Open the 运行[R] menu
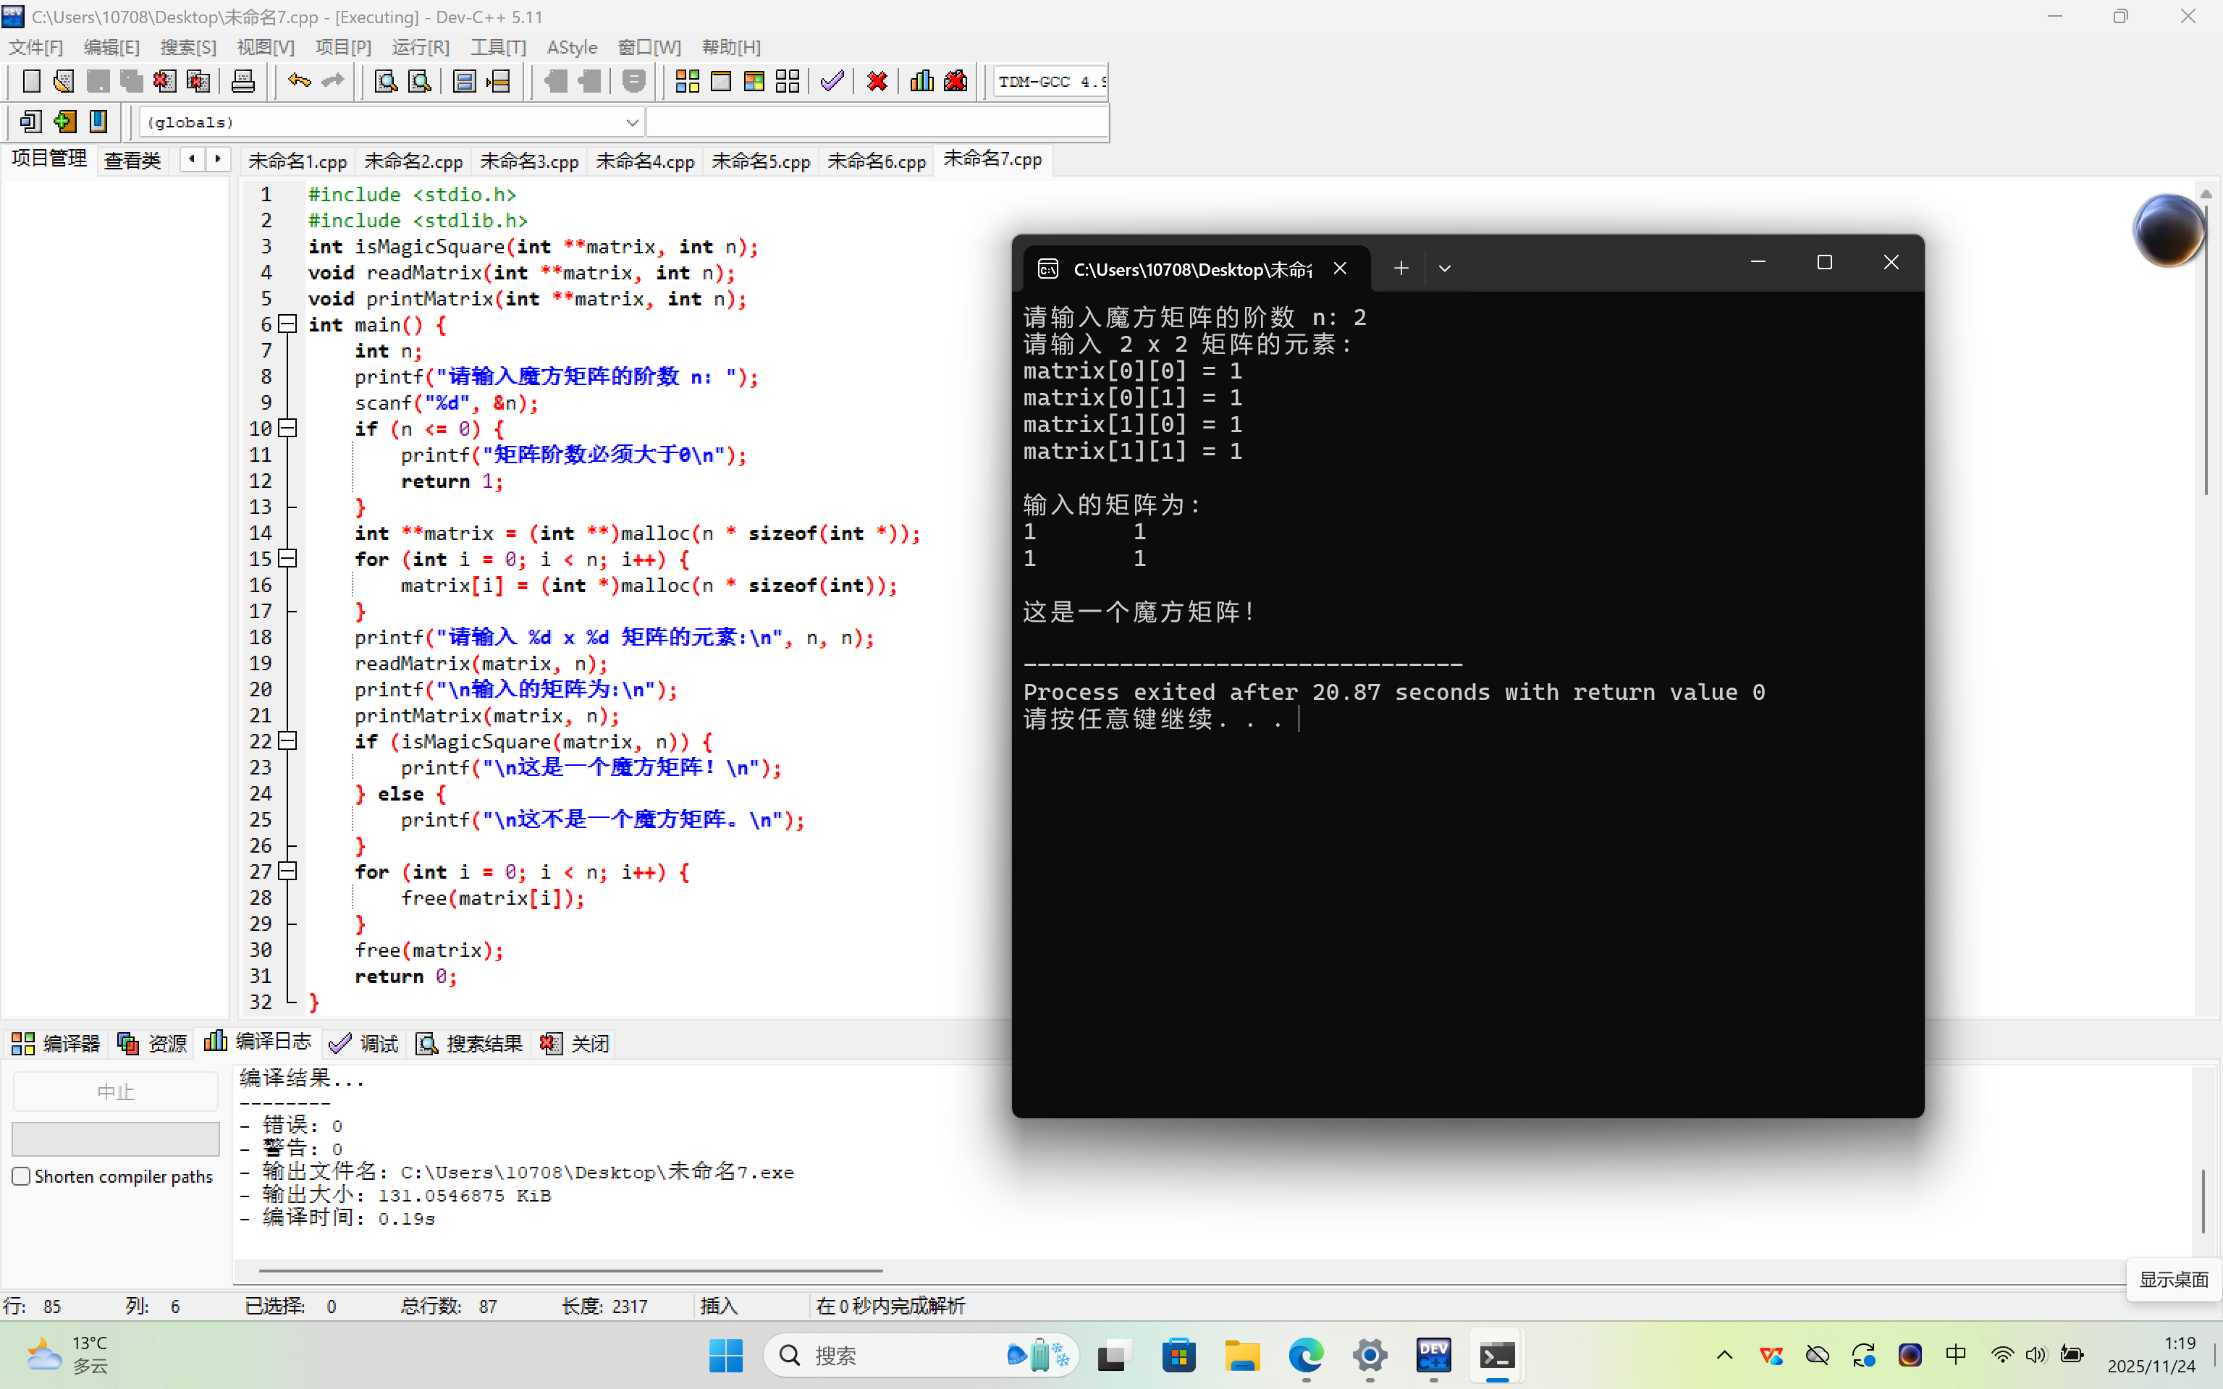 tap(420, 47)
